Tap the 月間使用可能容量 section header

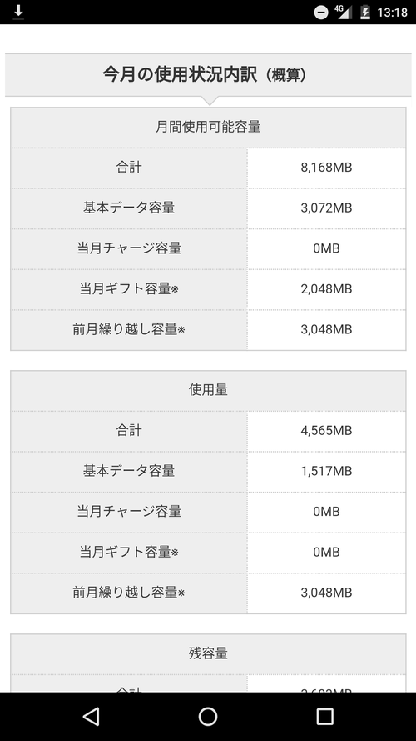click(208, 128)
